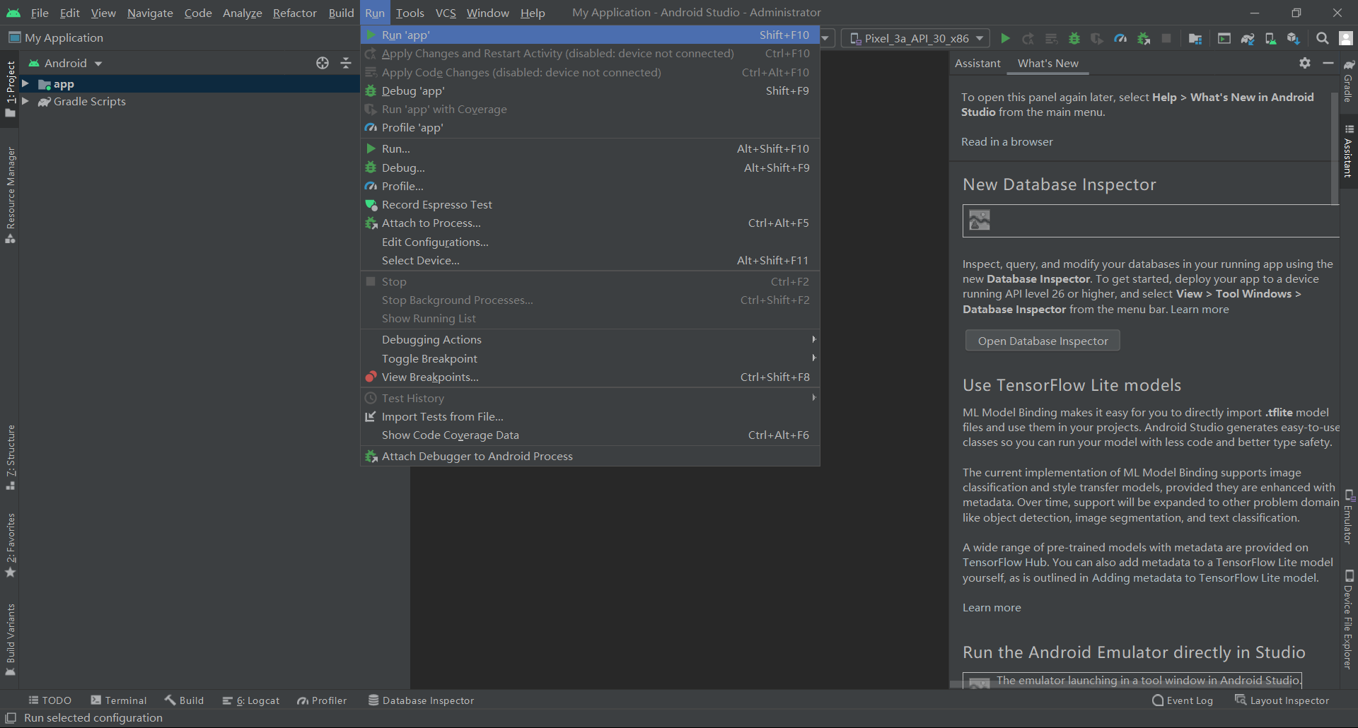
Task: Click Apply Changes and Restart Activity toolbar icon
Action: pos(1028,38)
